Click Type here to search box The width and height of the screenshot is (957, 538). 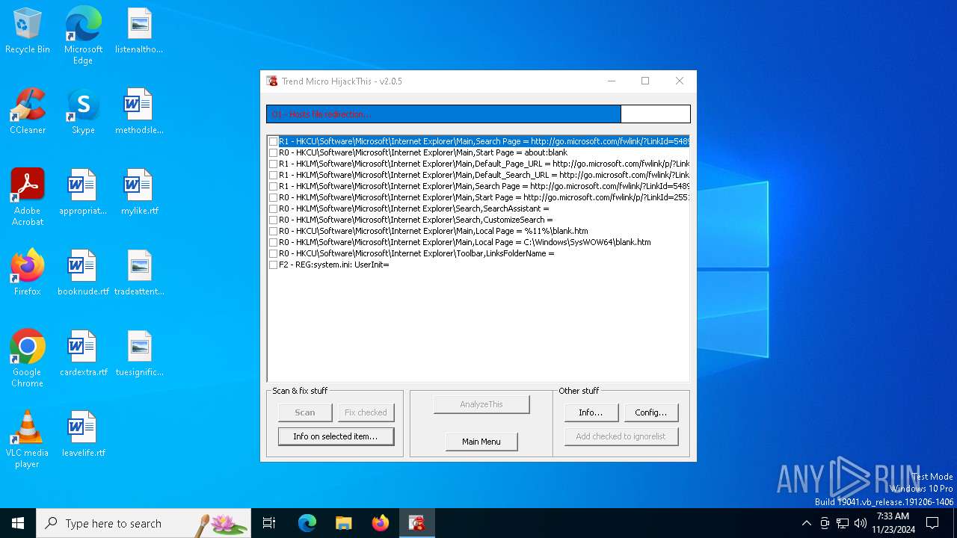[144, 523]
